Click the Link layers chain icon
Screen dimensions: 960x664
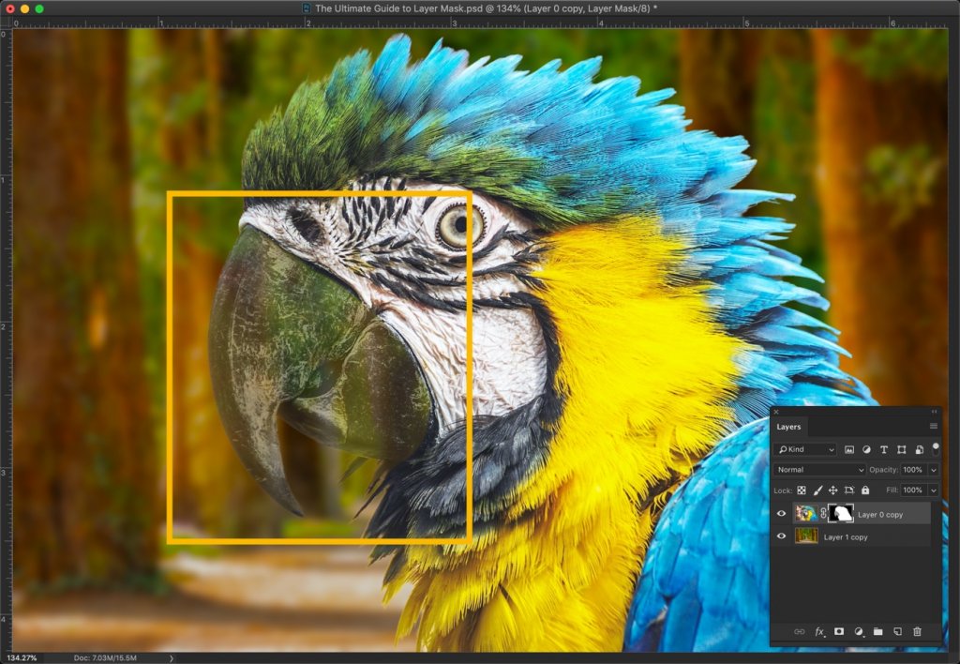tap(800, 632)
